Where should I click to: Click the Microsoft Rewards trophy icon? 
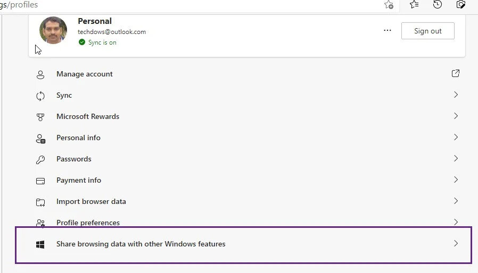[40, 117]
